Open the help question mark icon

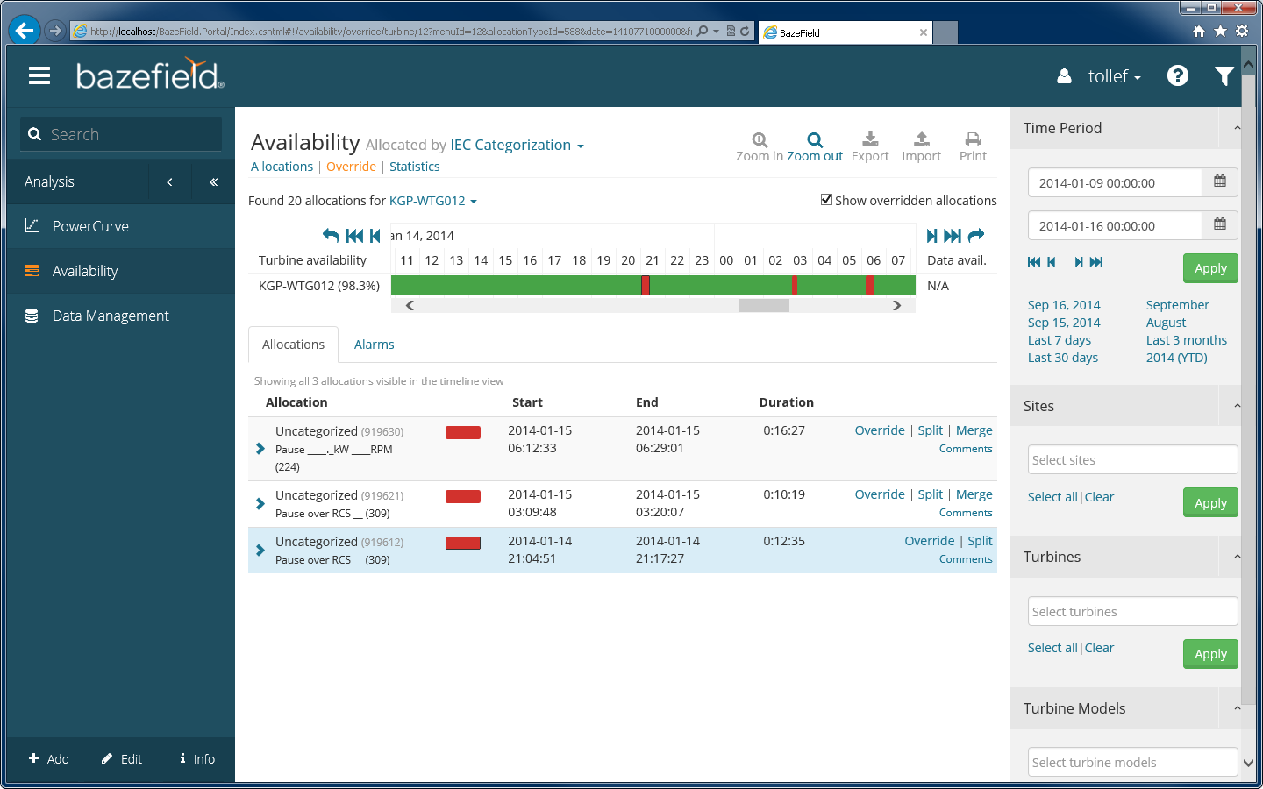point(1178,76)
